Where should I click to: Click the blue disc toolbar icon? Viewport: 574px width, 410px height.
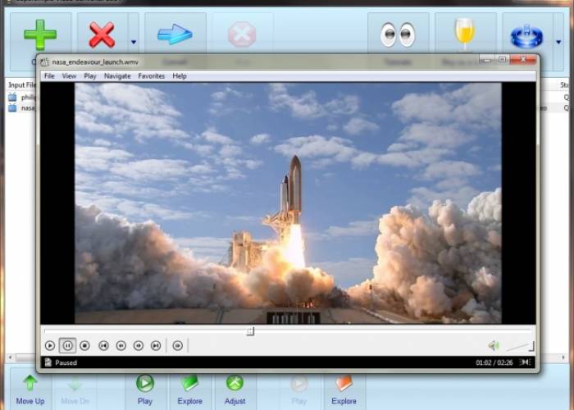[x=526, y=36]
